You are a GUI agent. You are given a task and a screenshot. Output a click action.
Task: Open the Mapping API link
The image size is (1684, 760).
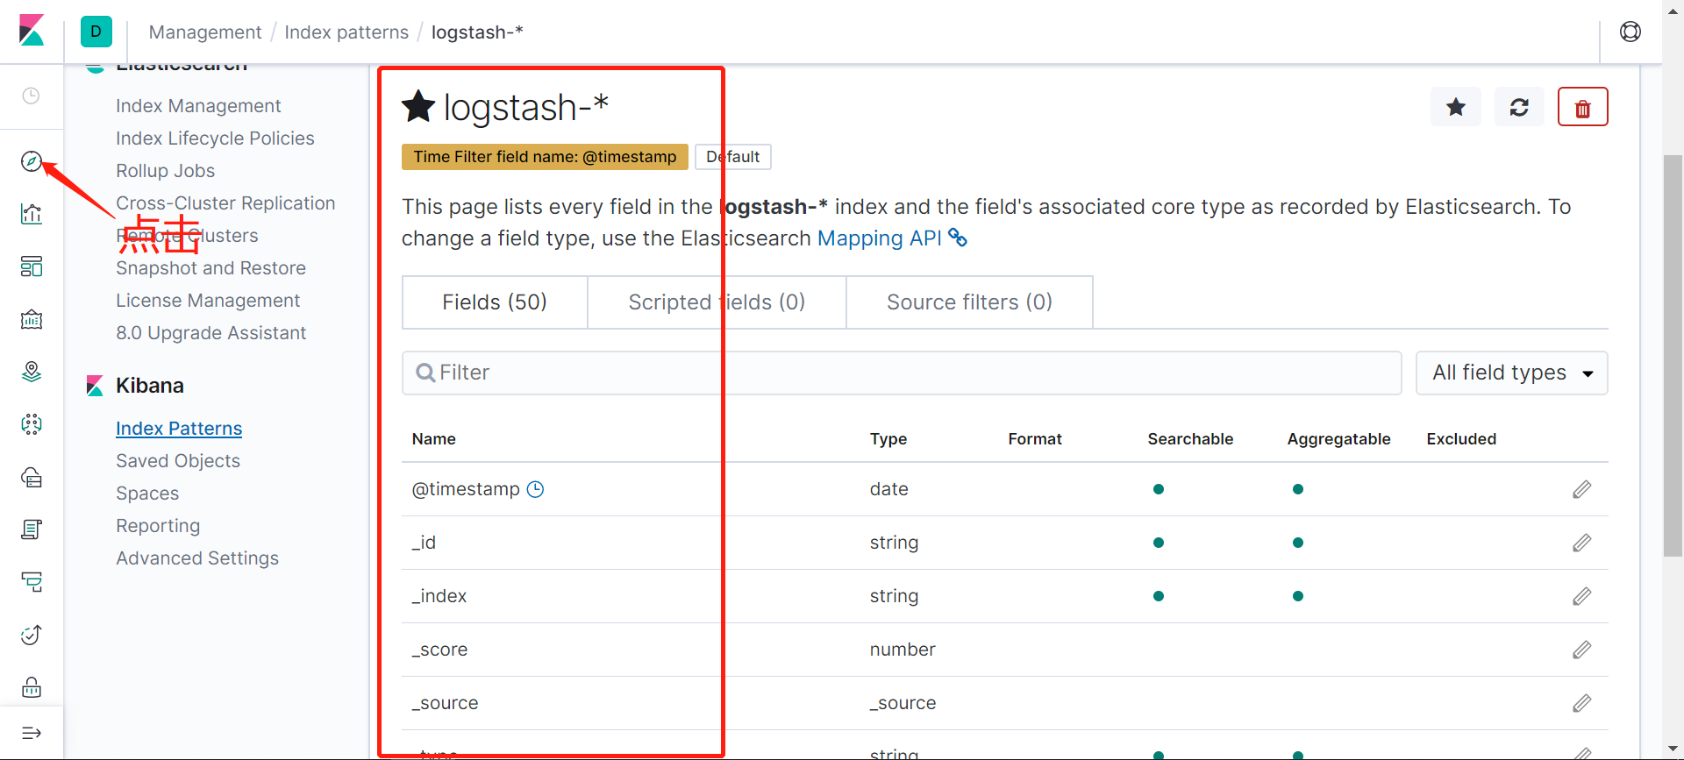click(880, 238)
